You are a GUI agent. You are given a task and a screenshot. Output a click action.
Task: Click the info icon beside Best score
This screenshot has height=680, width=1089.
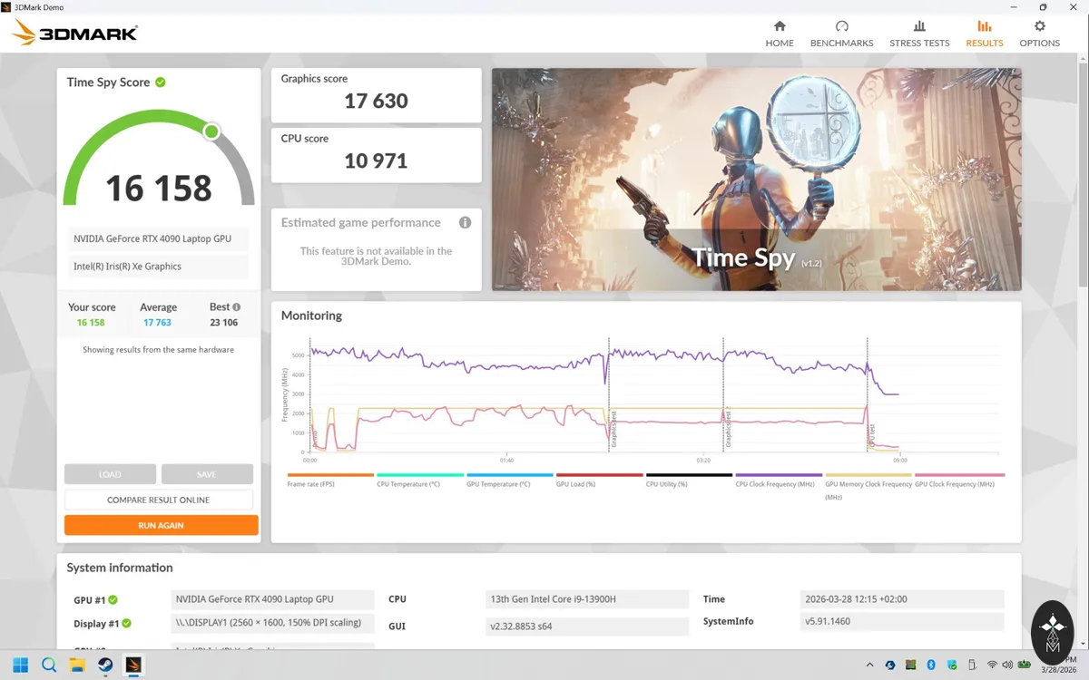pyautogui.click(x=237, y=307)
